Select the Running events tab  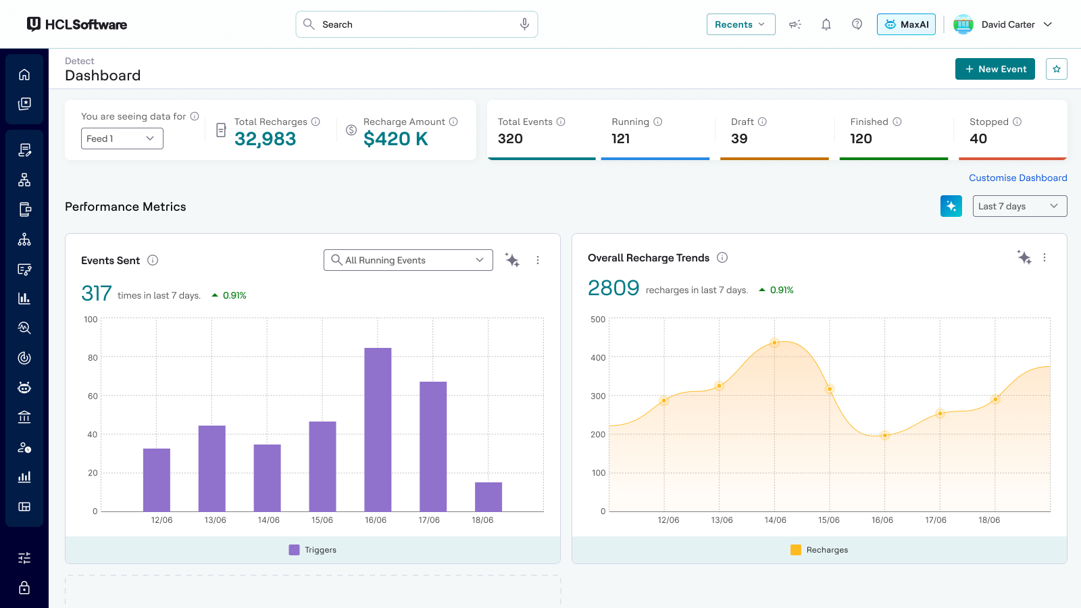pyautogui.click(x=655, y=130)
